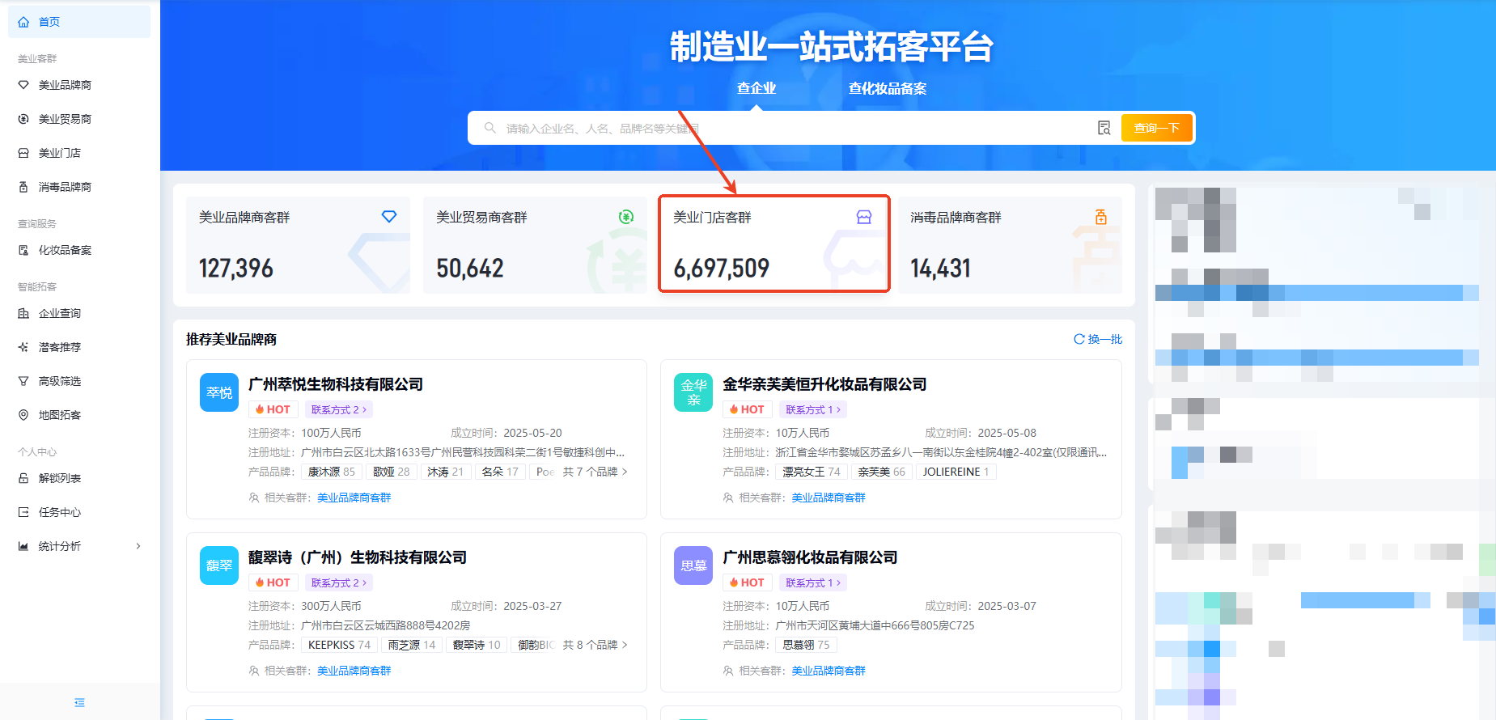The image size is (1496, 720).
Task: Select the 康沐源 brand tag
Action: pos(331,472)
